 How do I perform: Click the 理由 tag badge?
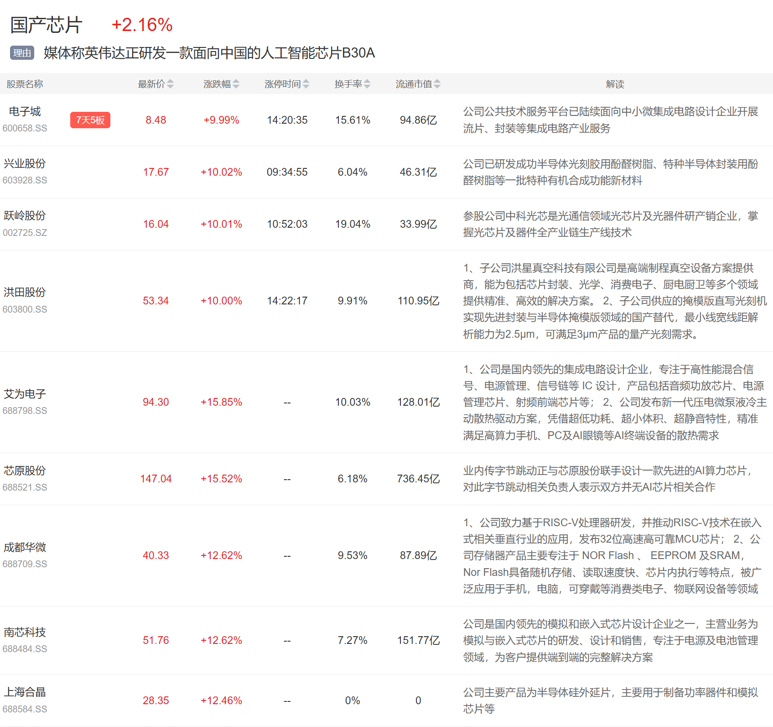pyautogui.click(x=22, y=53)
